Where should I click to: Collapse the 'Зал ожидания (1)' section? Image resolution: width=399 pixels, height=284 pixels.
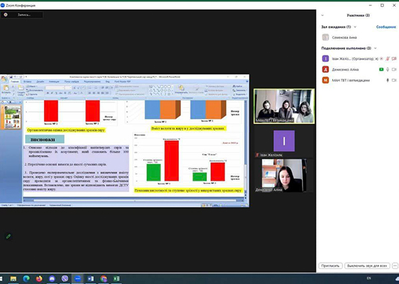(x=355, y=27)
